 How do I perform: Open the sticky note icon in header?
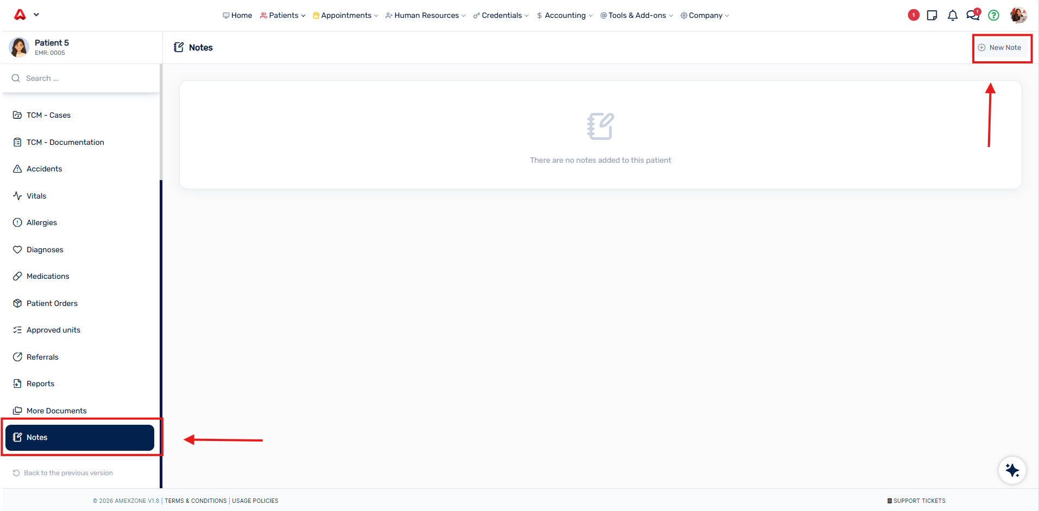click(x=932, y=15)
